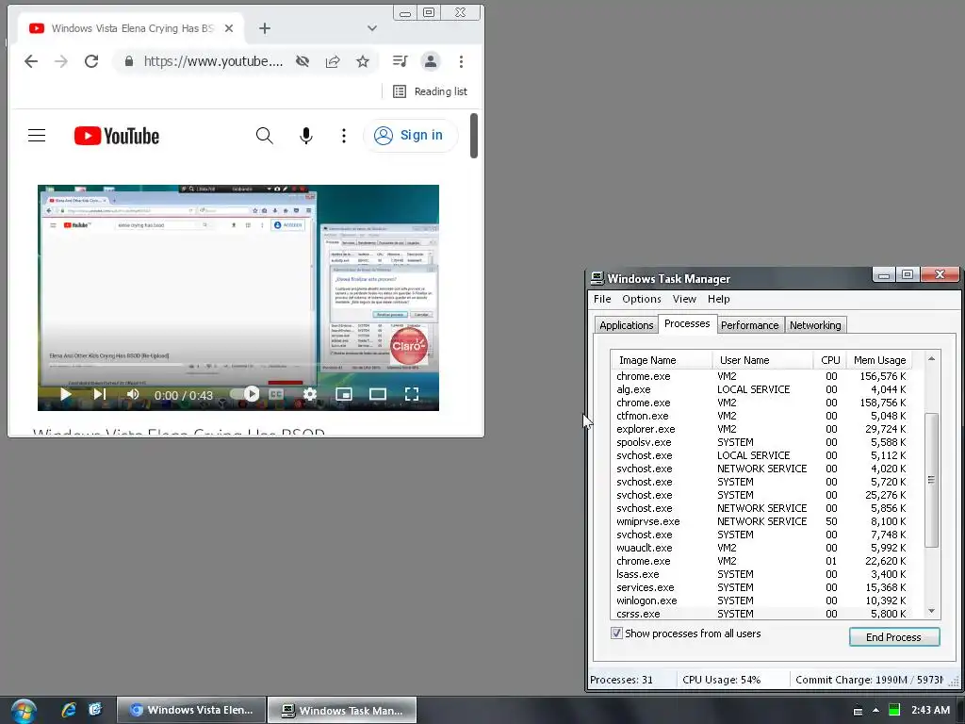Open YouTube's hamburger guide menu
Screen dimensions: 965x724
click(37, 136)
